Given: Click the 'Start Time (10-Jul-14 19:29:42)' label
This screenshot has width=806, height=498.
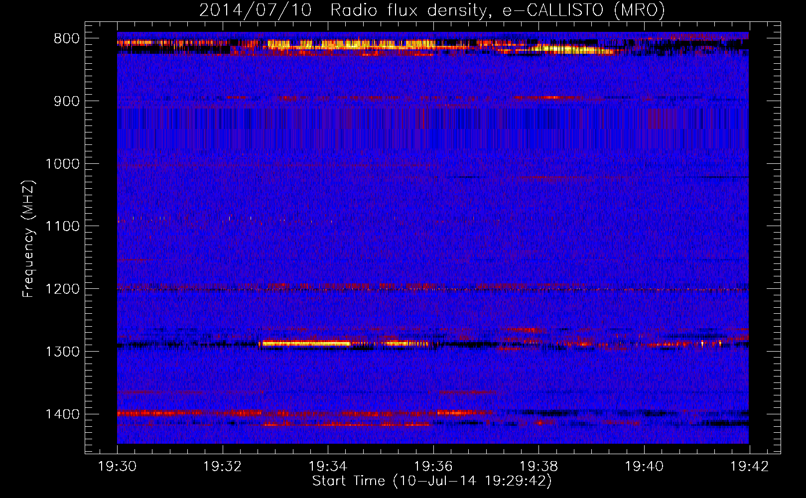Looking at the screenshot, I should tap(432, 481).
